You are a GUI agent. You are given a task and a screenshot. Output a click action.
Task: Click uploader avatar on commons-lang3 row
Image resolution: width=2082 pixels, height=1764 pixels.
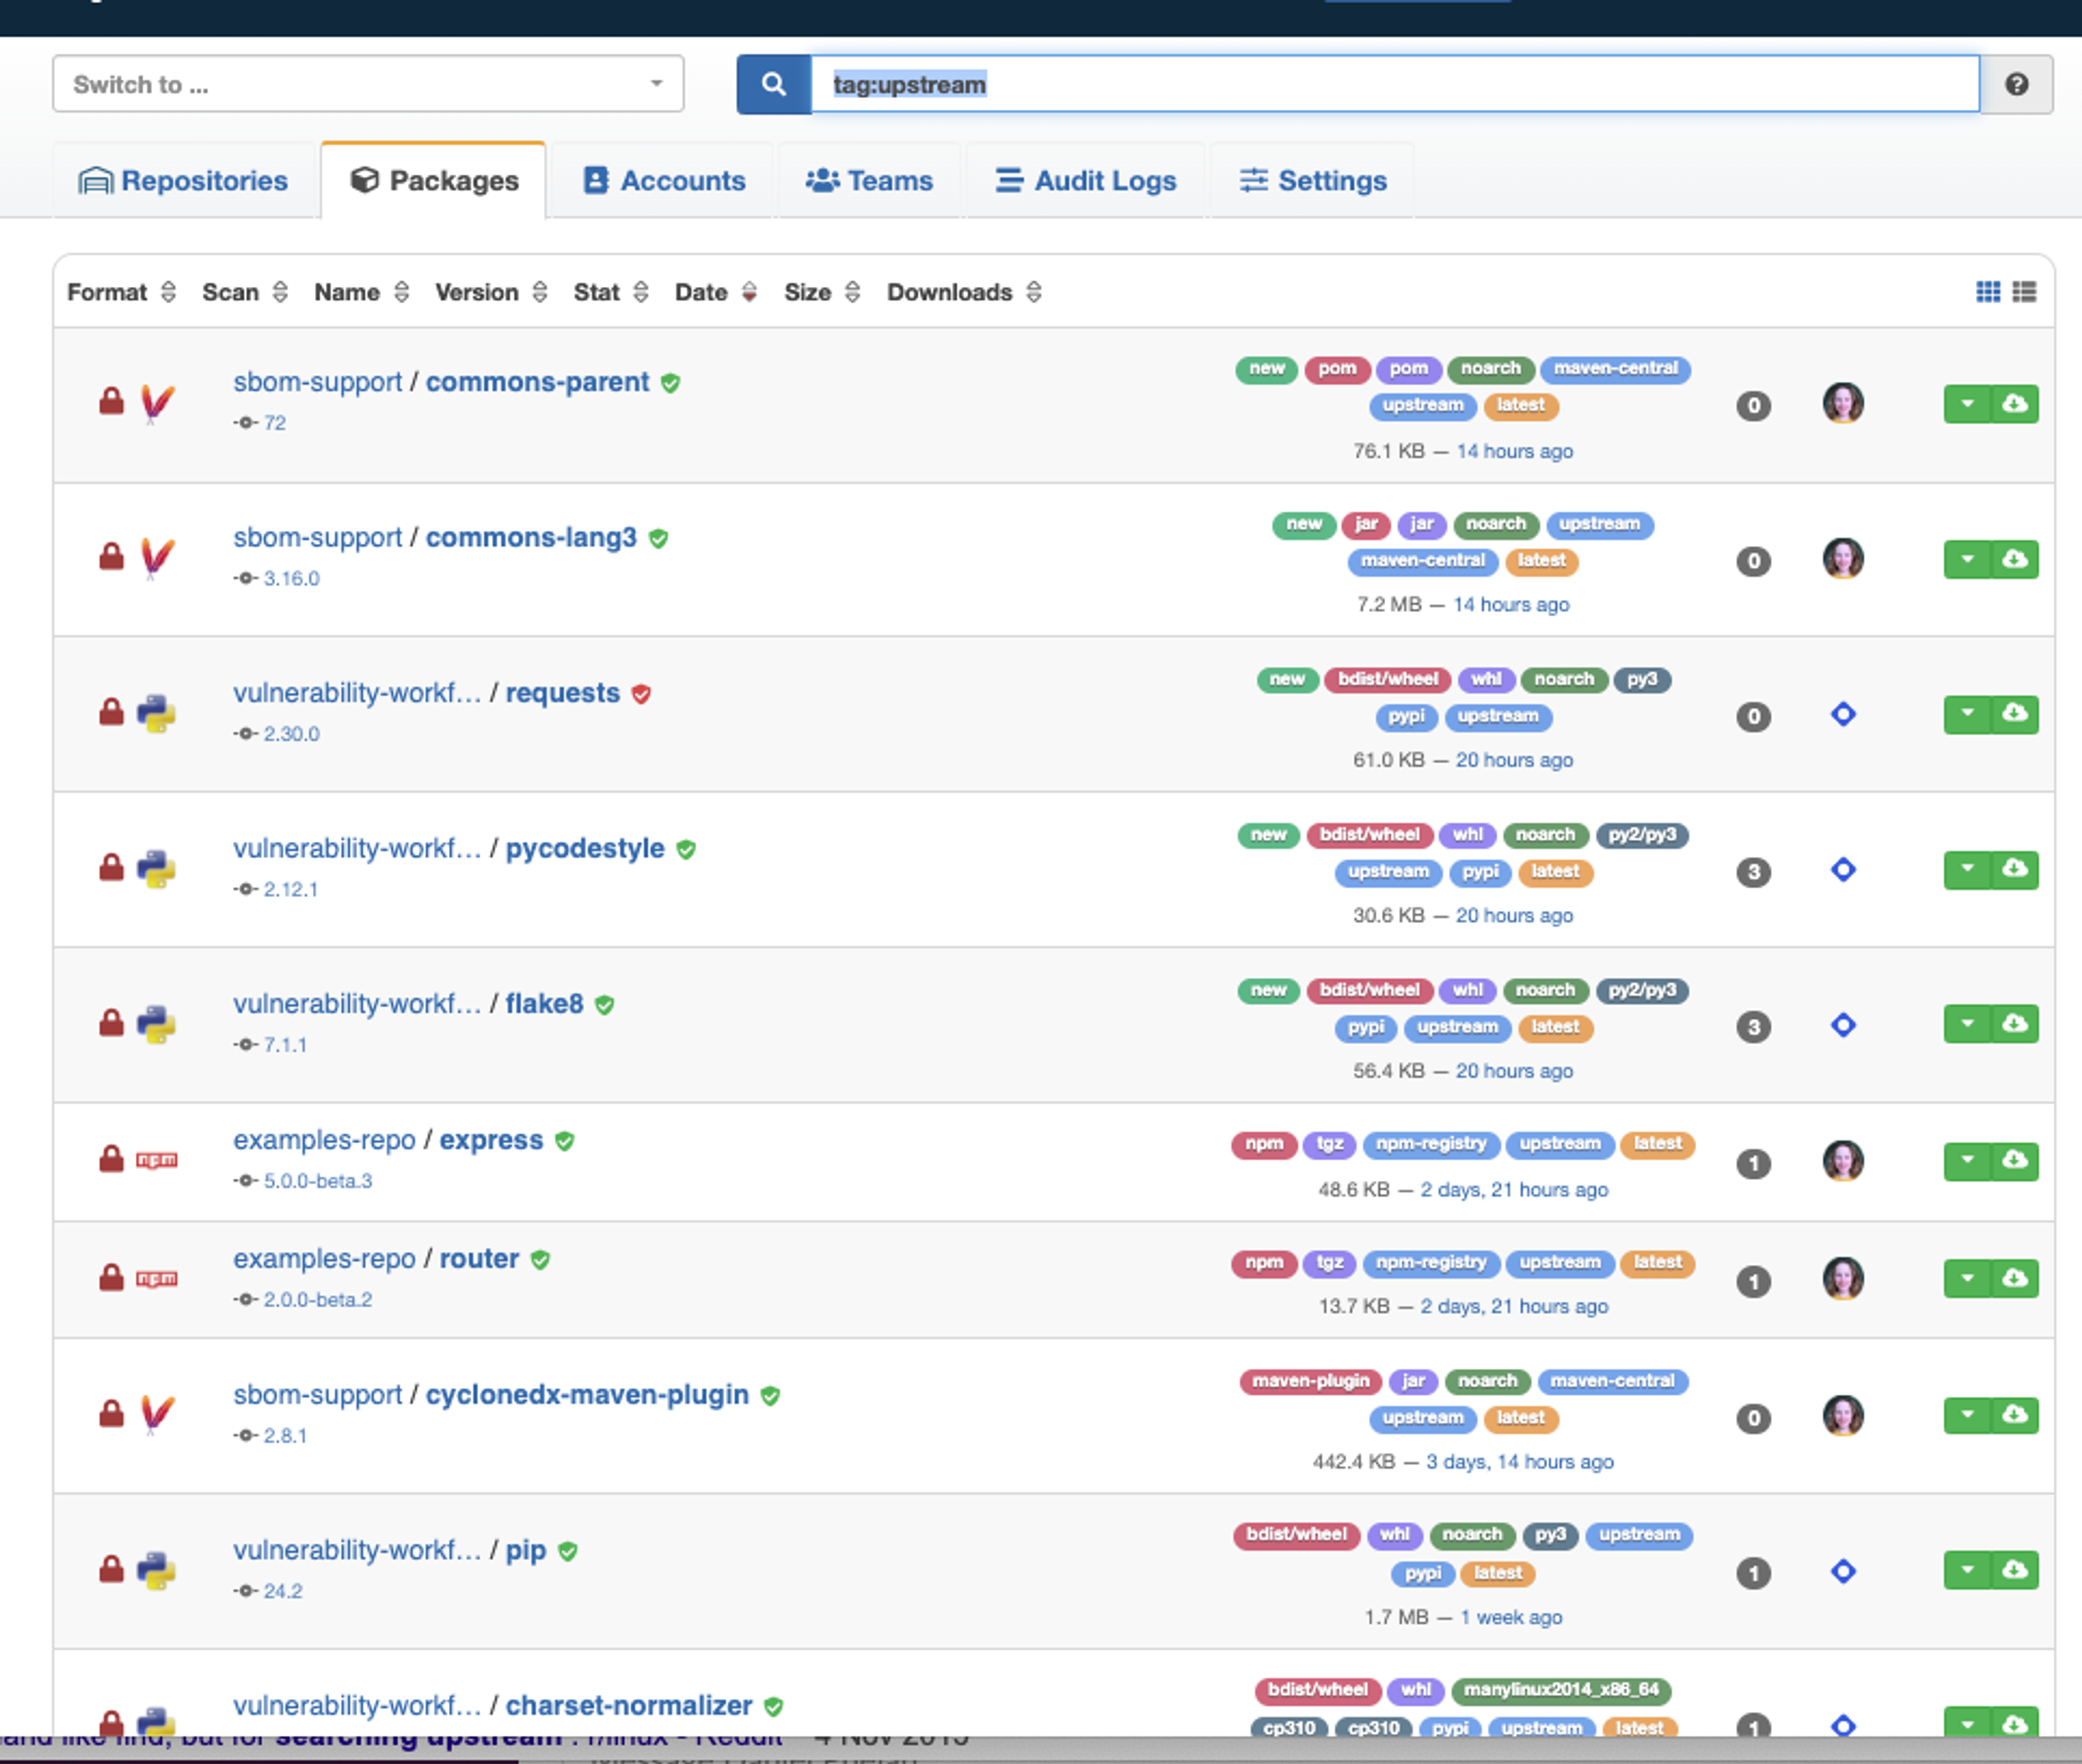(1842, 559)
